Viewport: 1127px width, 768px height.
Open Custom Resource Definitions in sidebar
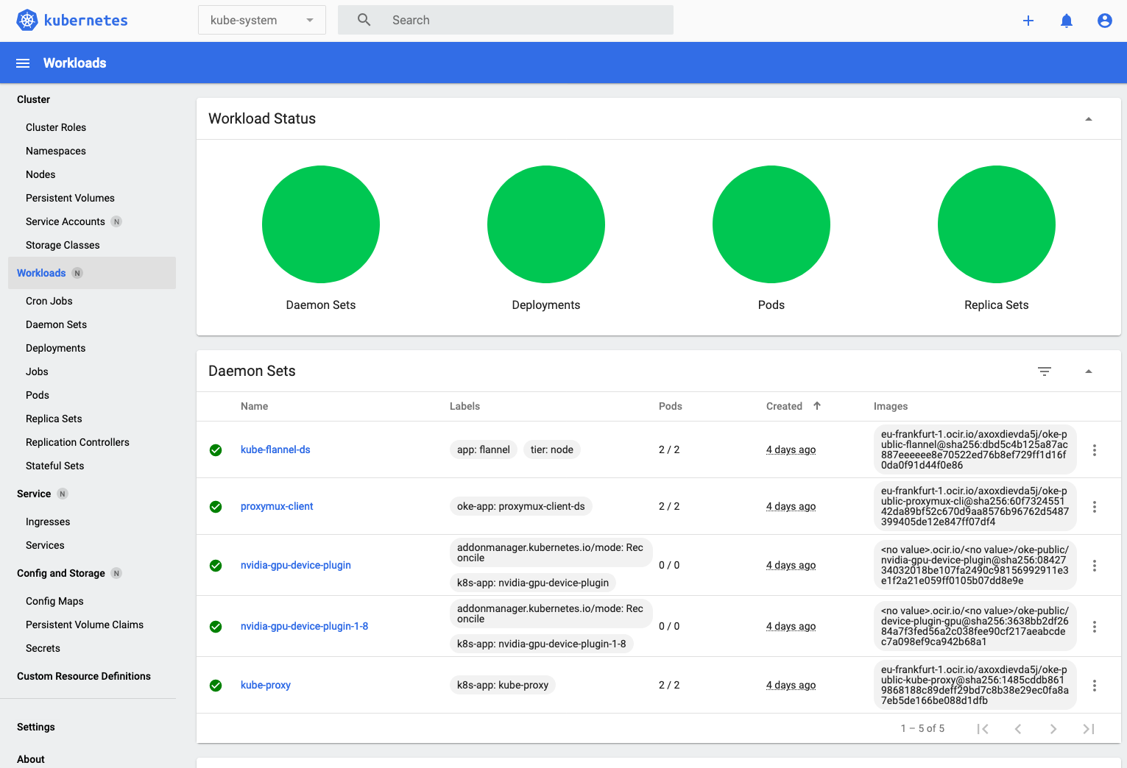(x=84, y=676)
